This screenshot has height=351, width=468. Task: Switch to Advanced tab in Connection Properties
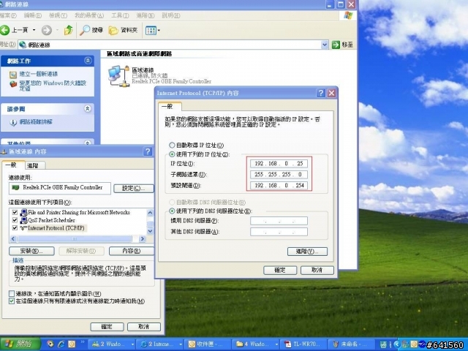[x=35, y=165]
